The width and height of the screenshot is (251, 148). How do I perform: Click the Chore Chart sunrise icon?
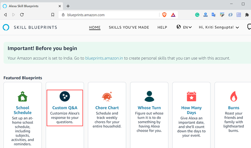[x=107, y=96]
